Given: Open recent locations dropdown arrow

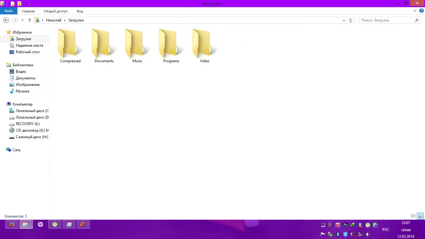Looking at the screenshot, I should 23,21.
